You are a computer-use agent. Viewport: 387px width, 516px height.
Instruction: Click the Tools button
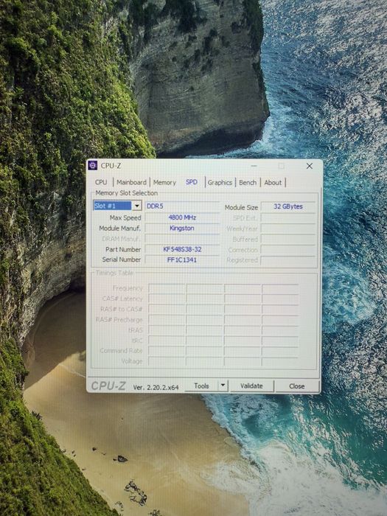pyautogui.click(x=201, y=386)
